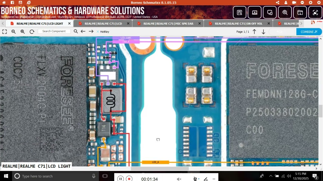
Task: Click the share icon in title bar
Action: [x=278, y=3]
